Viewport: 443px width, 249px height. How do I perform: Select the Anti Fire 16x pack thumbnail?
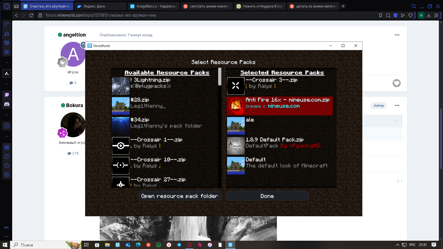point(236,106)
